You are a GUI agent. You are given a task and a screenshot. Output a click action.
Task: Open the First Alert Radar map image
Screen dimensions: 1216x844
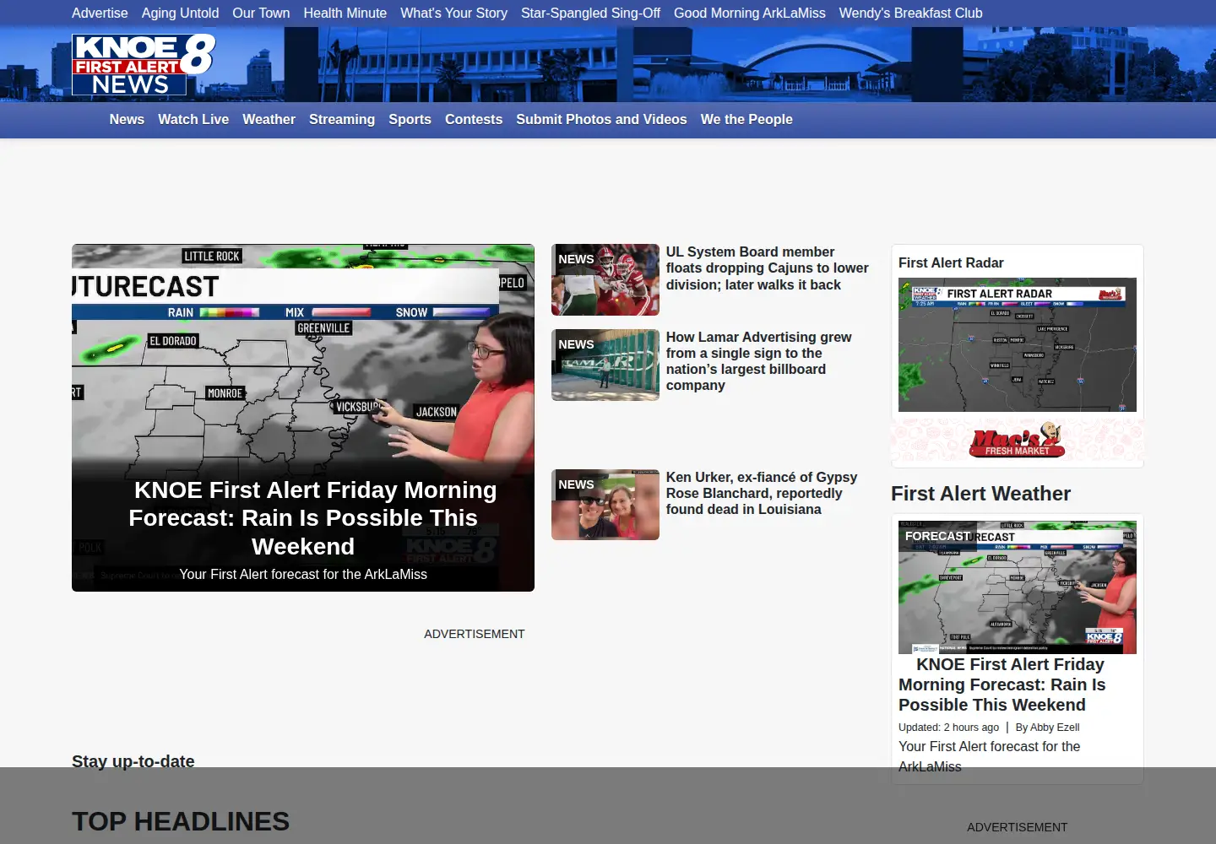pyautogui.click(x=1018, y=344)
